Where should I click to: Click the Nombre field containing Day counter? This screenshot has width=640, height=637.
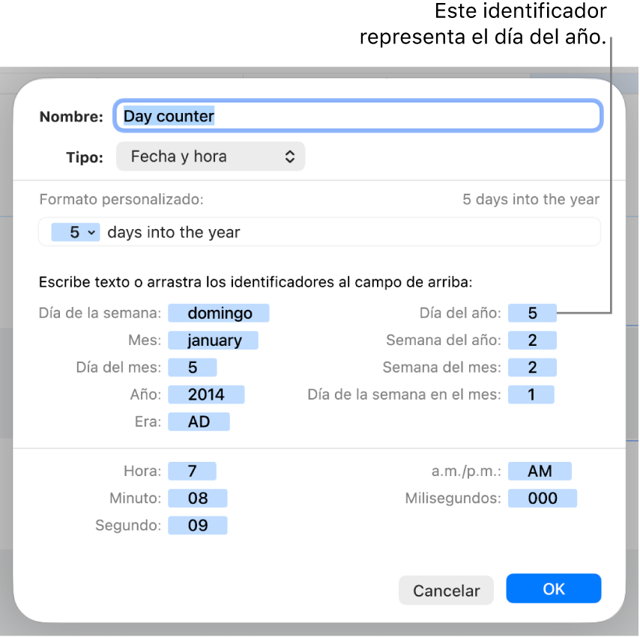[357, 116]
